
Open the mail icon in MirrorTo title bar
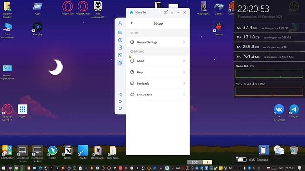coord(166,12)
